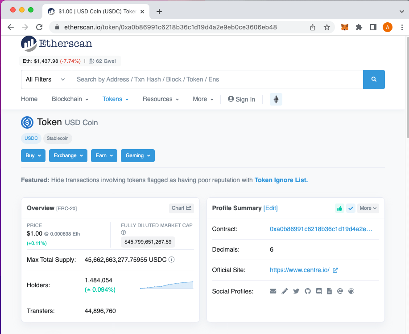Click the thumbs-up reputation badge
This screenshot has width=409, height=334.
(339, 208)
